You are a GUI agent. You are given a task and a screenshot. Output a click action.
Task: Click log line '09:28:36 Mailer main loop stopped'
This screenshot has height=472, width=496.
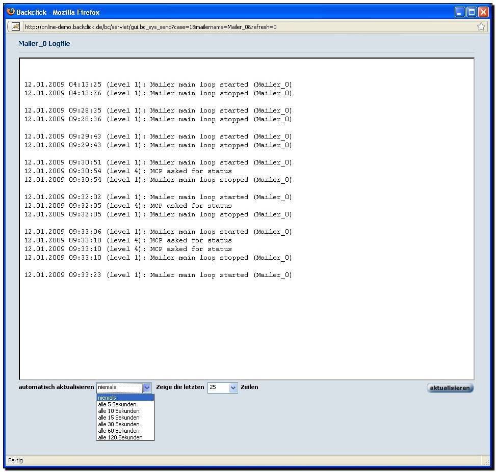point(158,119)
